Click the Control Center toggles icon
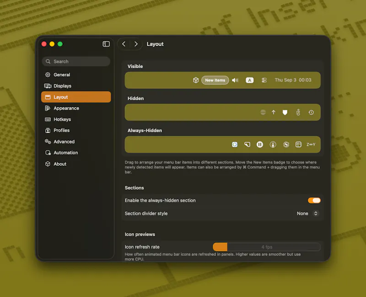The width and height of the screenshot is (366, 297). (264, 80)
